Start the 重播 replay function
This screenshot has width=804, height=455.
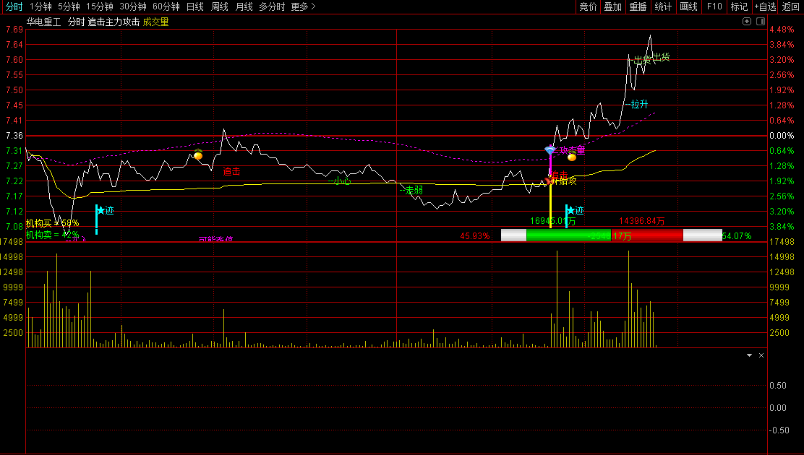pyautogui.click(x=638, y=6)
